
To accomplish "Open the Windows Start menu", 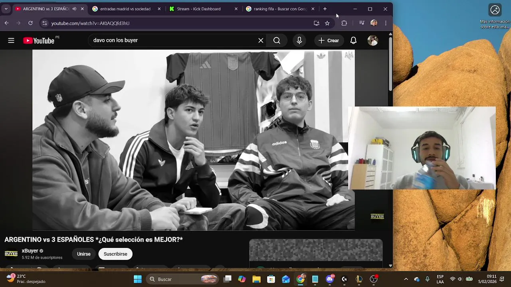I will coord(138,279).
